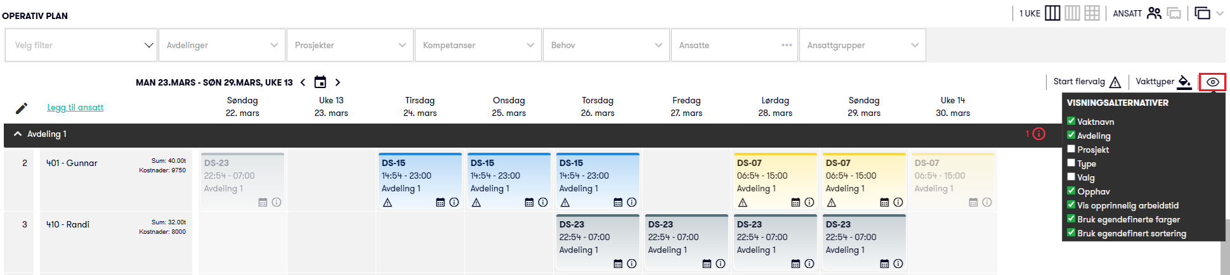Image resolution: width=1230 pixels, height=275 pixels.
Task: Open the Velg filter dropdown
Action: (81, 45)
